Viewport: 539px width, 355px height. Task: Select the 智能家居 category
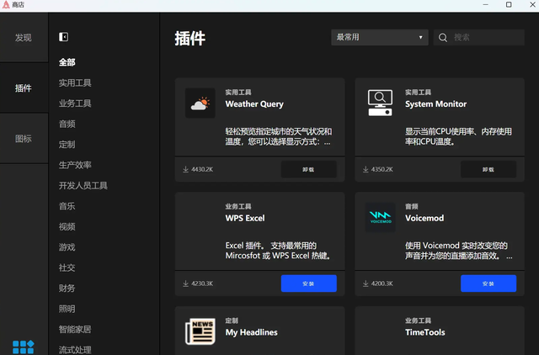click(x=75, y=330)
